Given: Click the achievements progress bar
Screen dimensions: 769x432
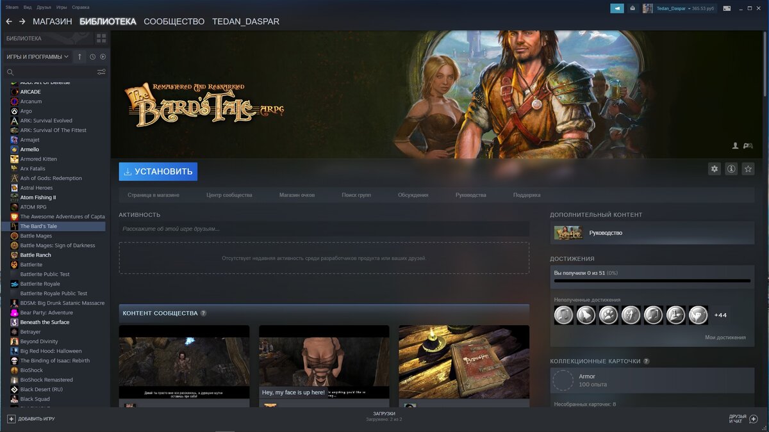Looking at the screenshot, I should pos(652,281).
